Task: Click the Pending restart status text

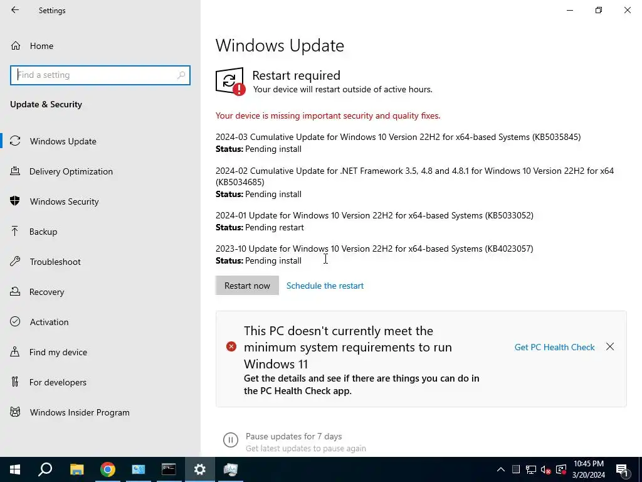Action: pos(275,227)
